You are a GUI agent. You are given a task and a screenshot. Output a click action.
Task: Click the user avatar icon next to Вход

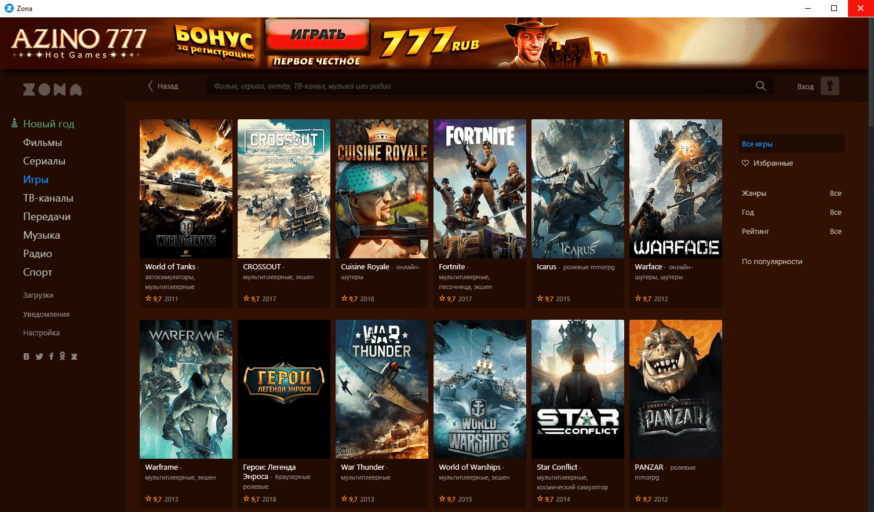[830, 86]
